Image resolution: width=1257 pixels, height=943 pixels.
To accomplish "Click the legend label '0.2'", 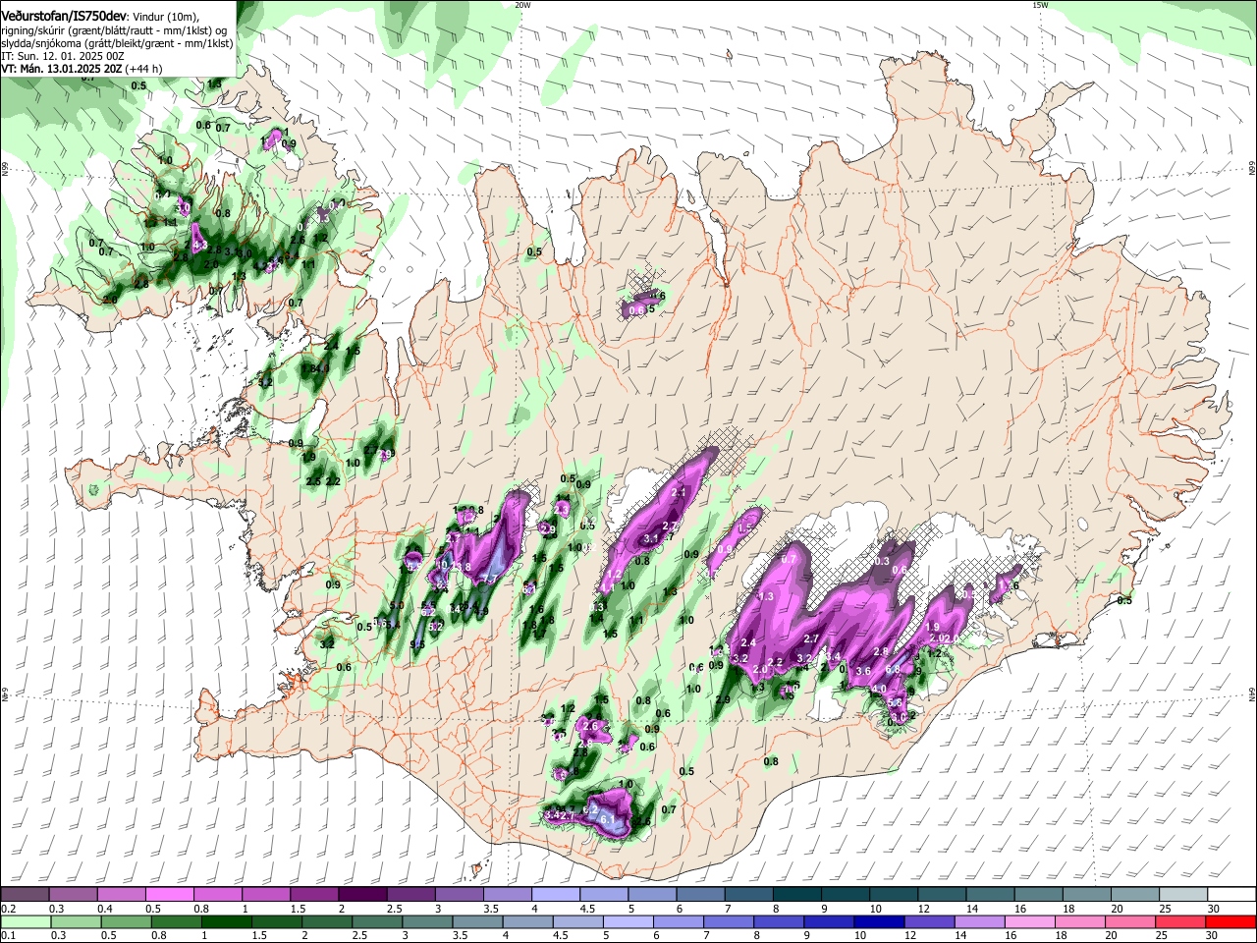I will (8, 909).
